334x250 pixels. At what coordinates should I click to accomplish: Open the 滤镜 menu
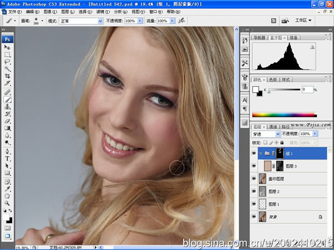tap(103, 12)
